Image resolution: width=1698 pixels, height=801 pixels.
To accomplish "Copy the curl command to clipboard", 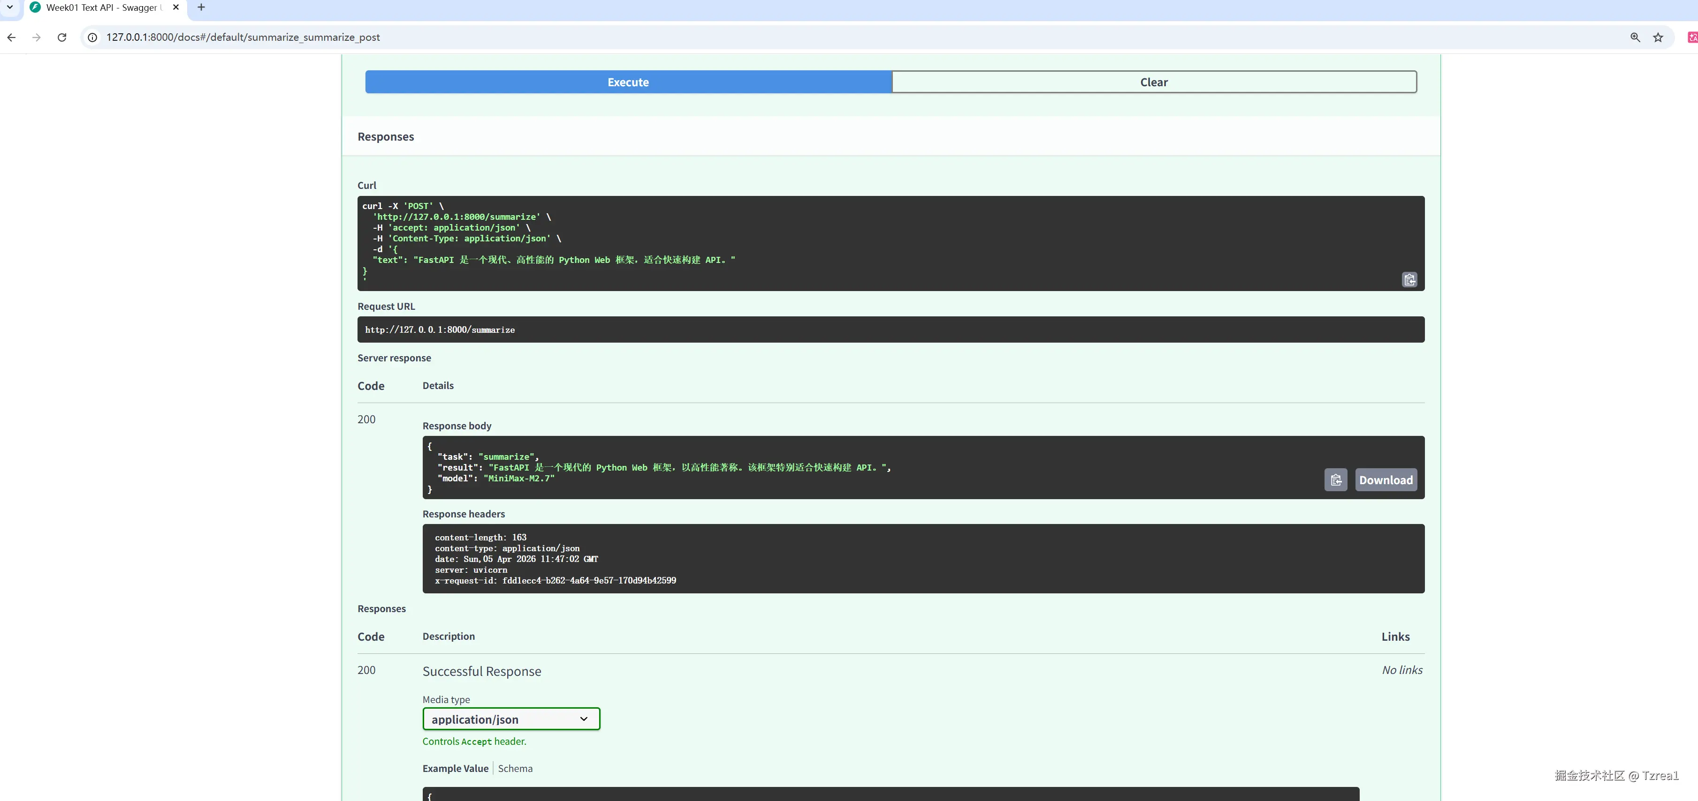I will (x=1409, y=279).
